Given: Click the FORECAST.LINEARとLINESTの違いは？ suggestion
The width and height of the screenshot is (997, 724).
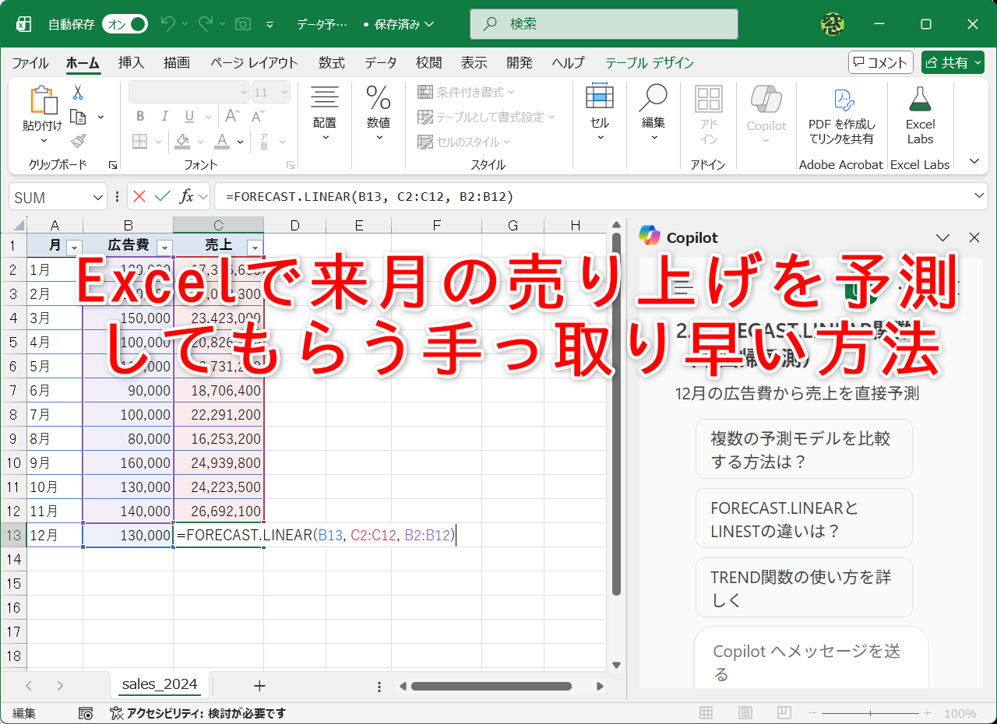Looking at the screenshot, I should click(804, 518).
